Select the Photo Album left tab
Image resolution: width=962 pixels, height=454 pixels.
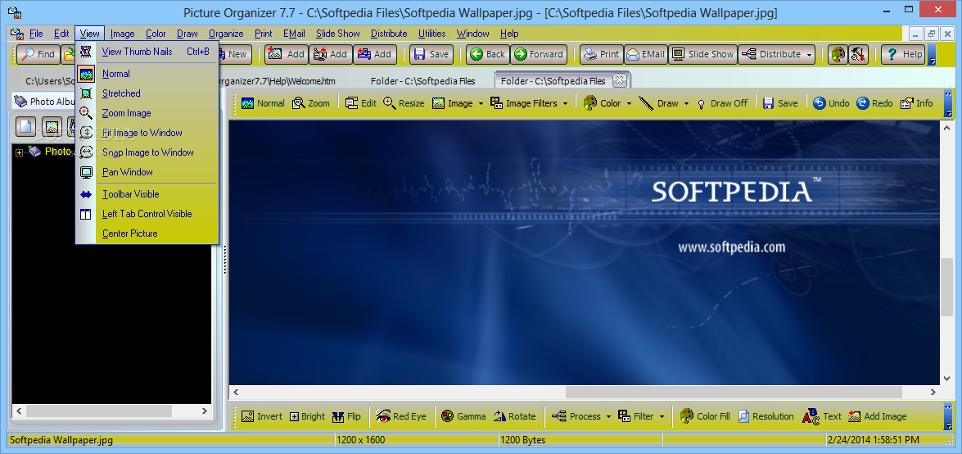[x=44, y=102]
